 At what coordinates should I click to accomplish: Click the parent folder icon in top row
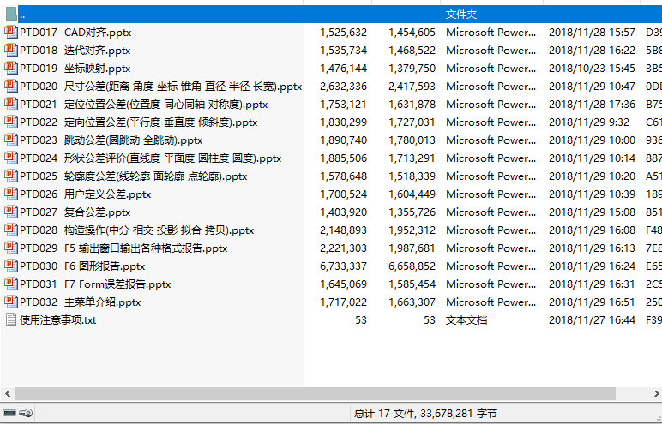[10, 14]
